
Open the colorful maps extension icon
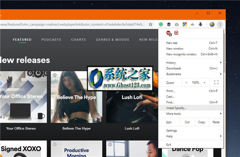pyautogui.click(x=184, y=24)
